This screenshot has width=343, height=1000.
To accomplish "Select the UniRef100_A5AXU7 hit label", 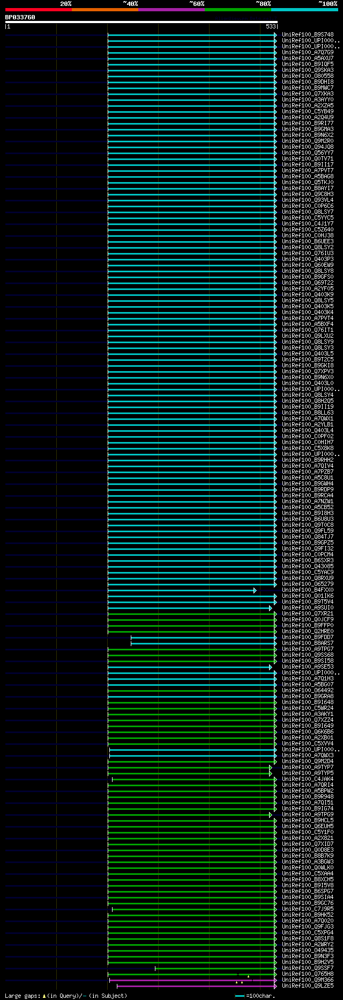I will 308,59.
